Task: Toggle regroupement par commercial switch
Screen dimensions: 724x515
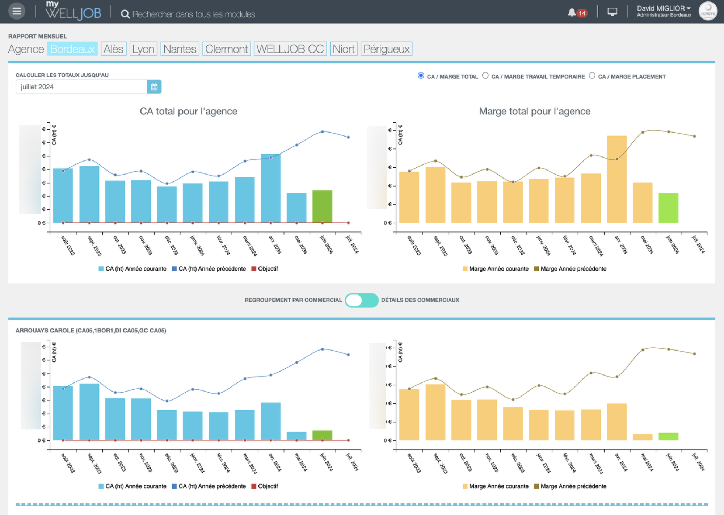Action: tap(361, 300)
